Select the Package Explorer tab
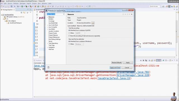Viewport: 179px width, 101px height. tap(8, 10)
